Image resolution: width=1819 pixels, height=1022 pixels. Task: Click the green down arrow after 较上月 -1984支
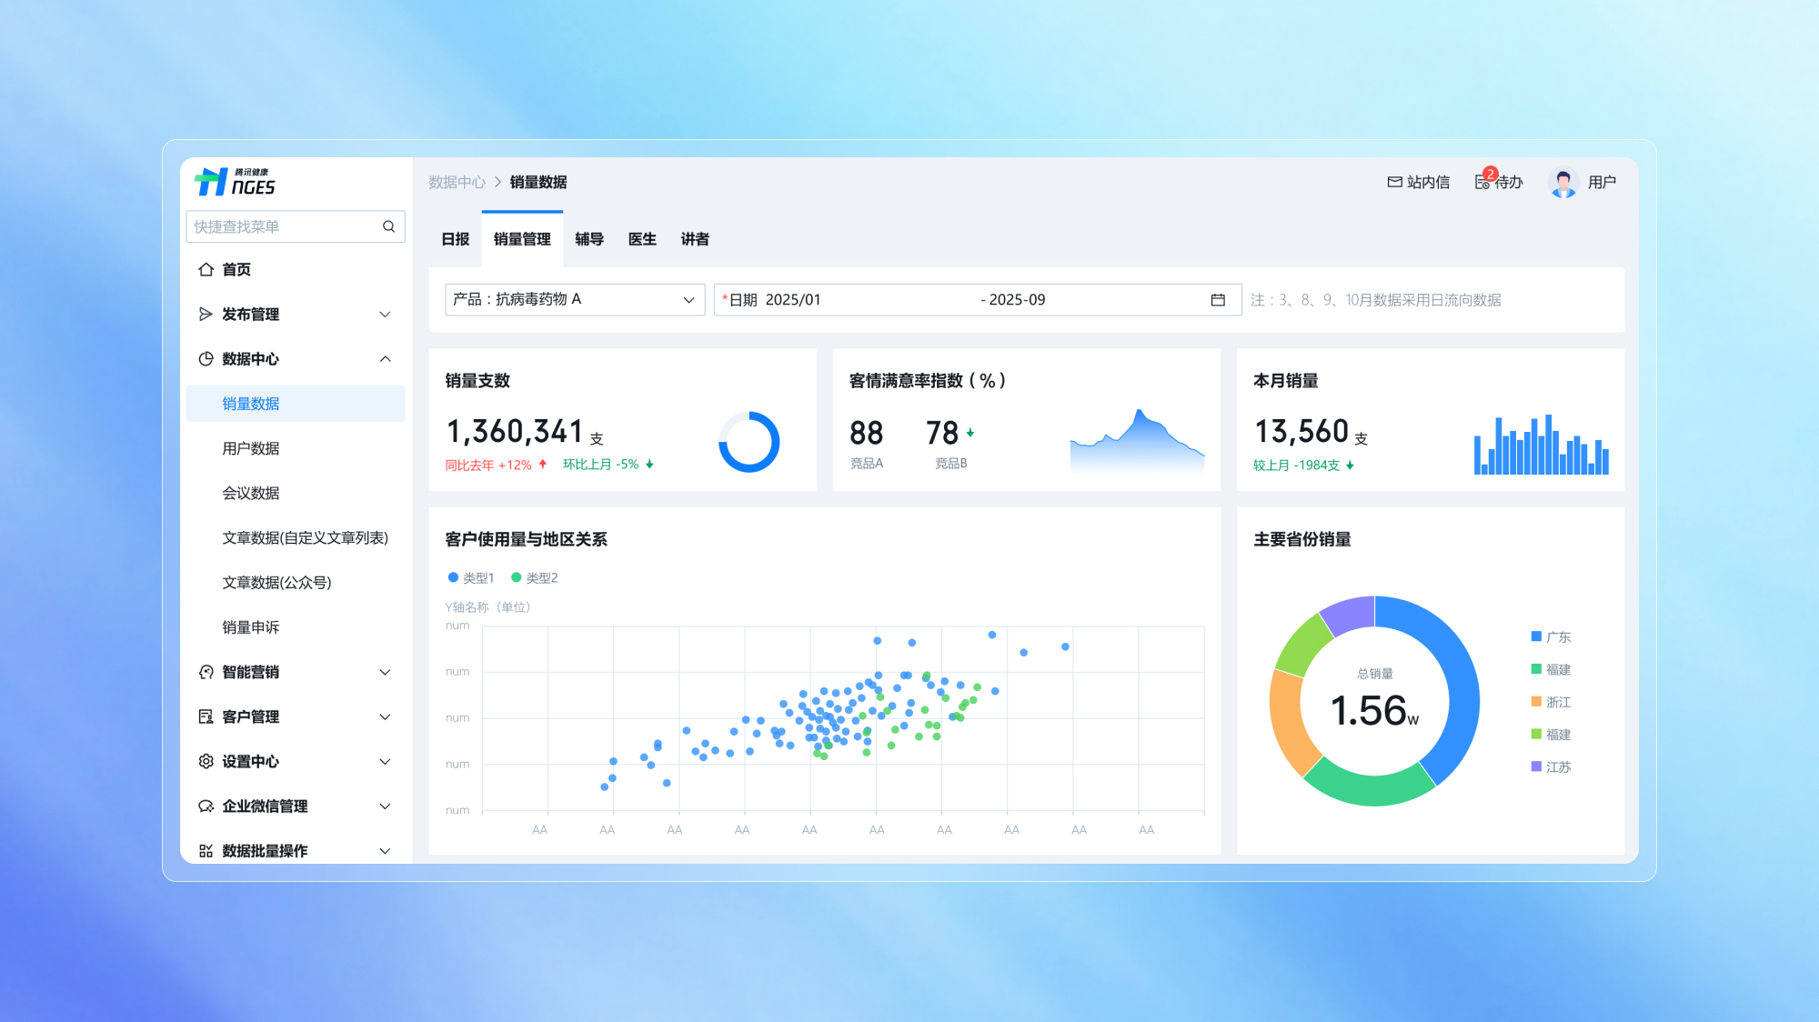pyautogui.click(x=1350, y=465)
